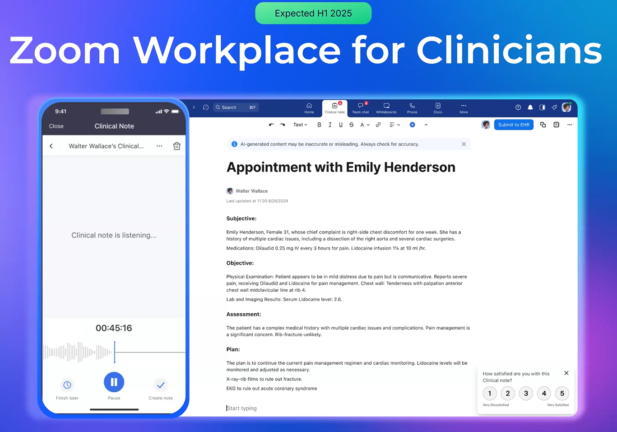The image size is (617, 432).
Task: Insert a link using link icon
Action: 378,125
